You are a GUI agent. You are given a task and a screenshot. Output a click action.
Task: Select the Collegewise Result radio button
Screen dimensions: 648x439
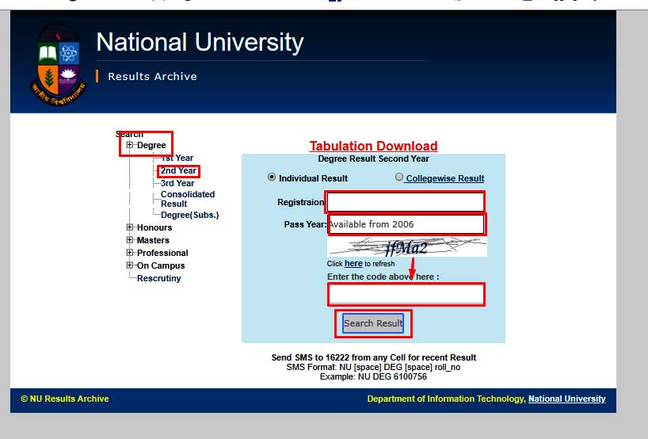[398, 177]
